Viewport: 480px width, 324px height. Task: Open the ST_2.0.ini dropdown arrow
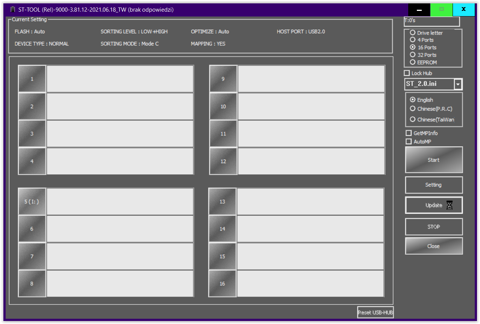point(458,84)
